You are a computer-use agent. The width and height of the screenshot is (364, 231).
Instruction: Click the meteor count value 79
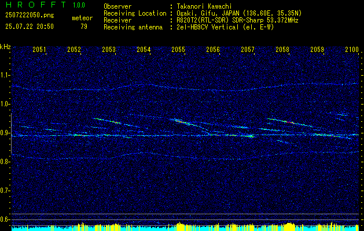point(84,27)
